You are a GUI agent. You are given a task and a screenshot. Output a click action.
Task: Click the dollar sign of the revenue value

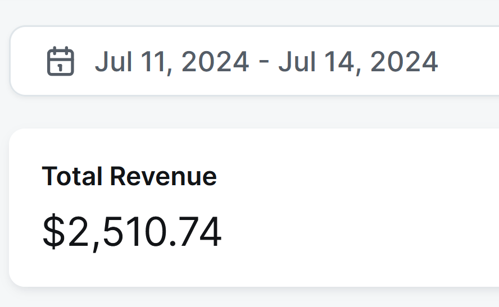click(x=53, y=231)
